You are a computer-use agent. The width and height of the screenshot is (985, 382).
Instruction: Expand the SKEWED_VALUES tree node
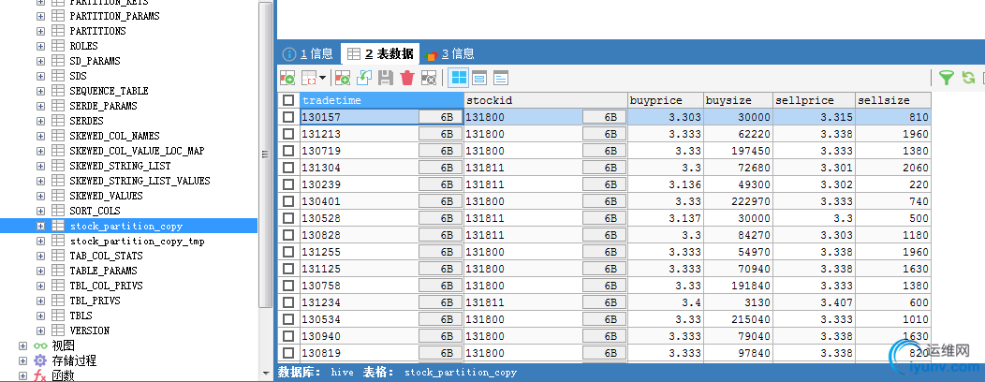tap(41, 196)
